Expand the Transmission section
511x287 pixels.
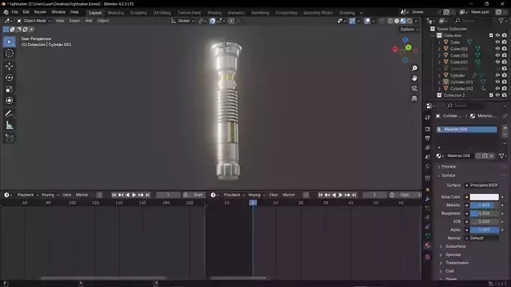point(457,263)
